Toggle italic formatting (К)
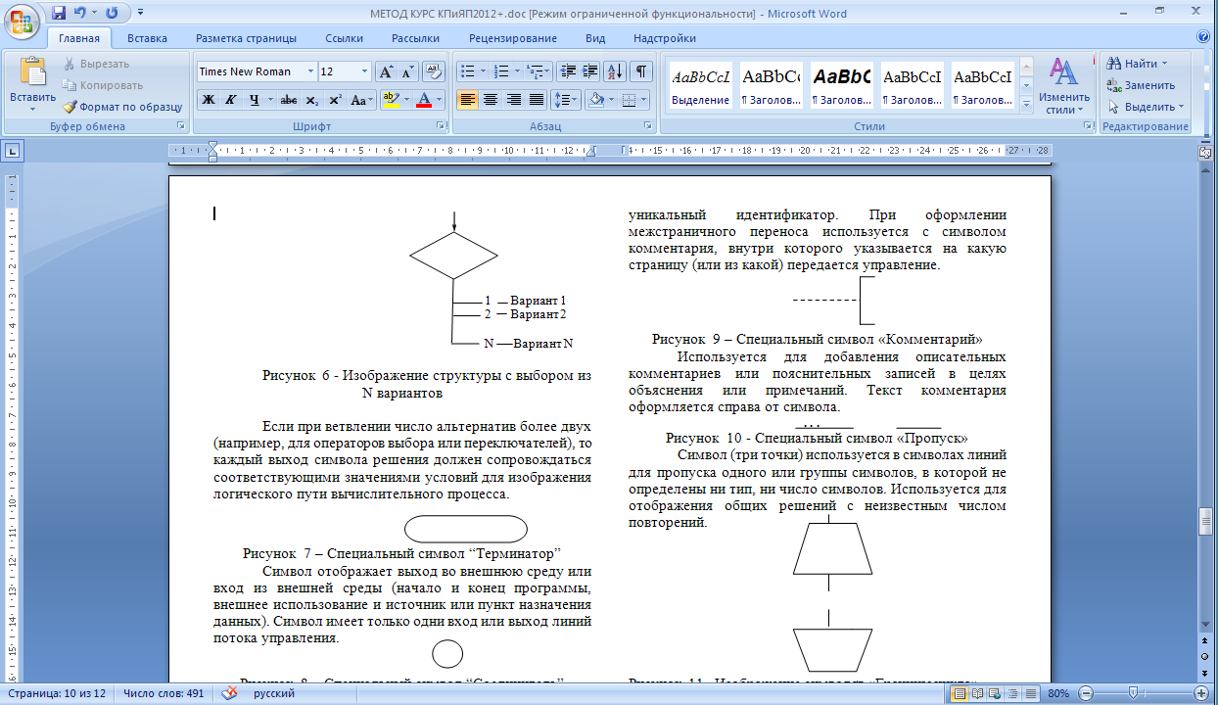Viewport: 1218px width, 705px height. 231,100
